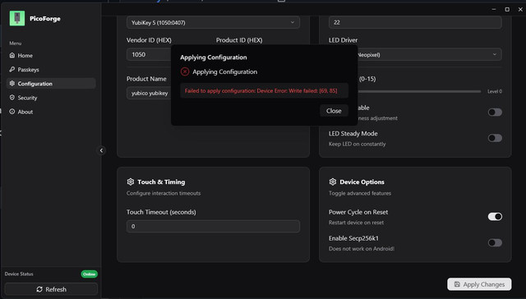Click the Configuration gear icon in sidebar

pos(12,84)
